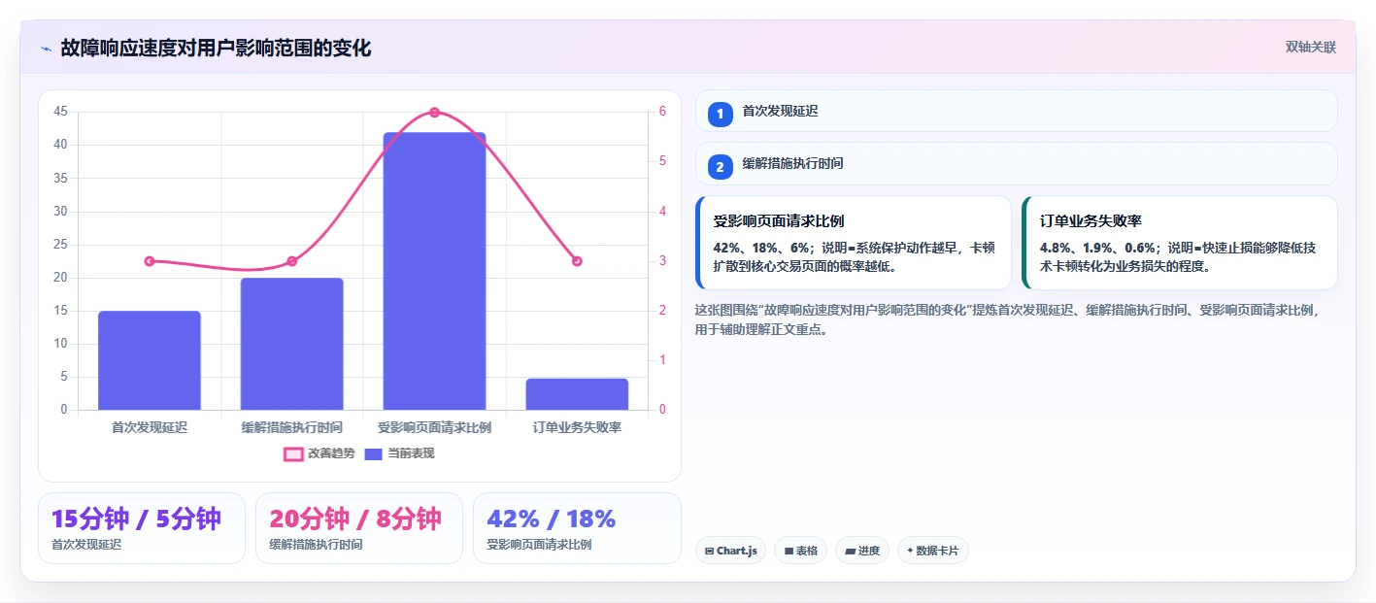Toggle the 当前表现 legend item
The width and height of the screenshot is (1376, 603).
[399, 453]
